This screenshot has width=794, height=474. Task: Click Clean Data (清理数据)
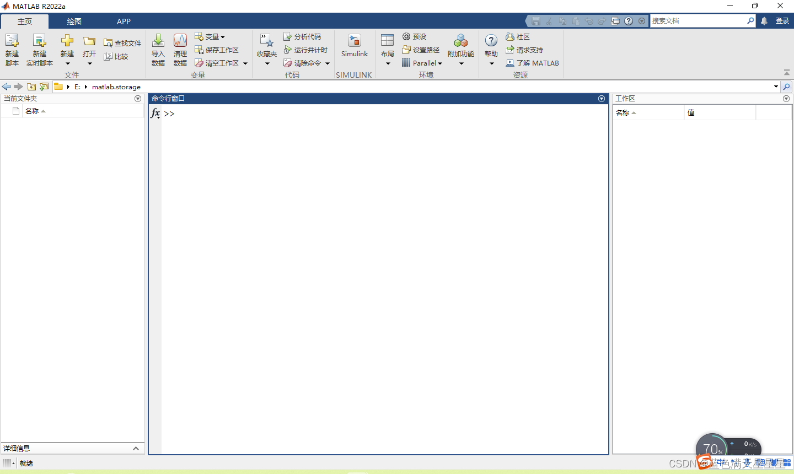pyautogui.click(x=180, y=50)
